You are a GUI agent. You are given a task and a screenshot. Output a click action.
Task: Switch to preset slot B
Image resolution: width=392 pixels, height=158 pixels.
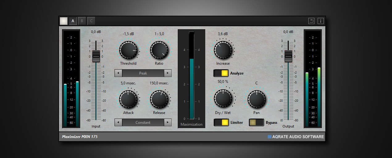click(x=82, y=21)
